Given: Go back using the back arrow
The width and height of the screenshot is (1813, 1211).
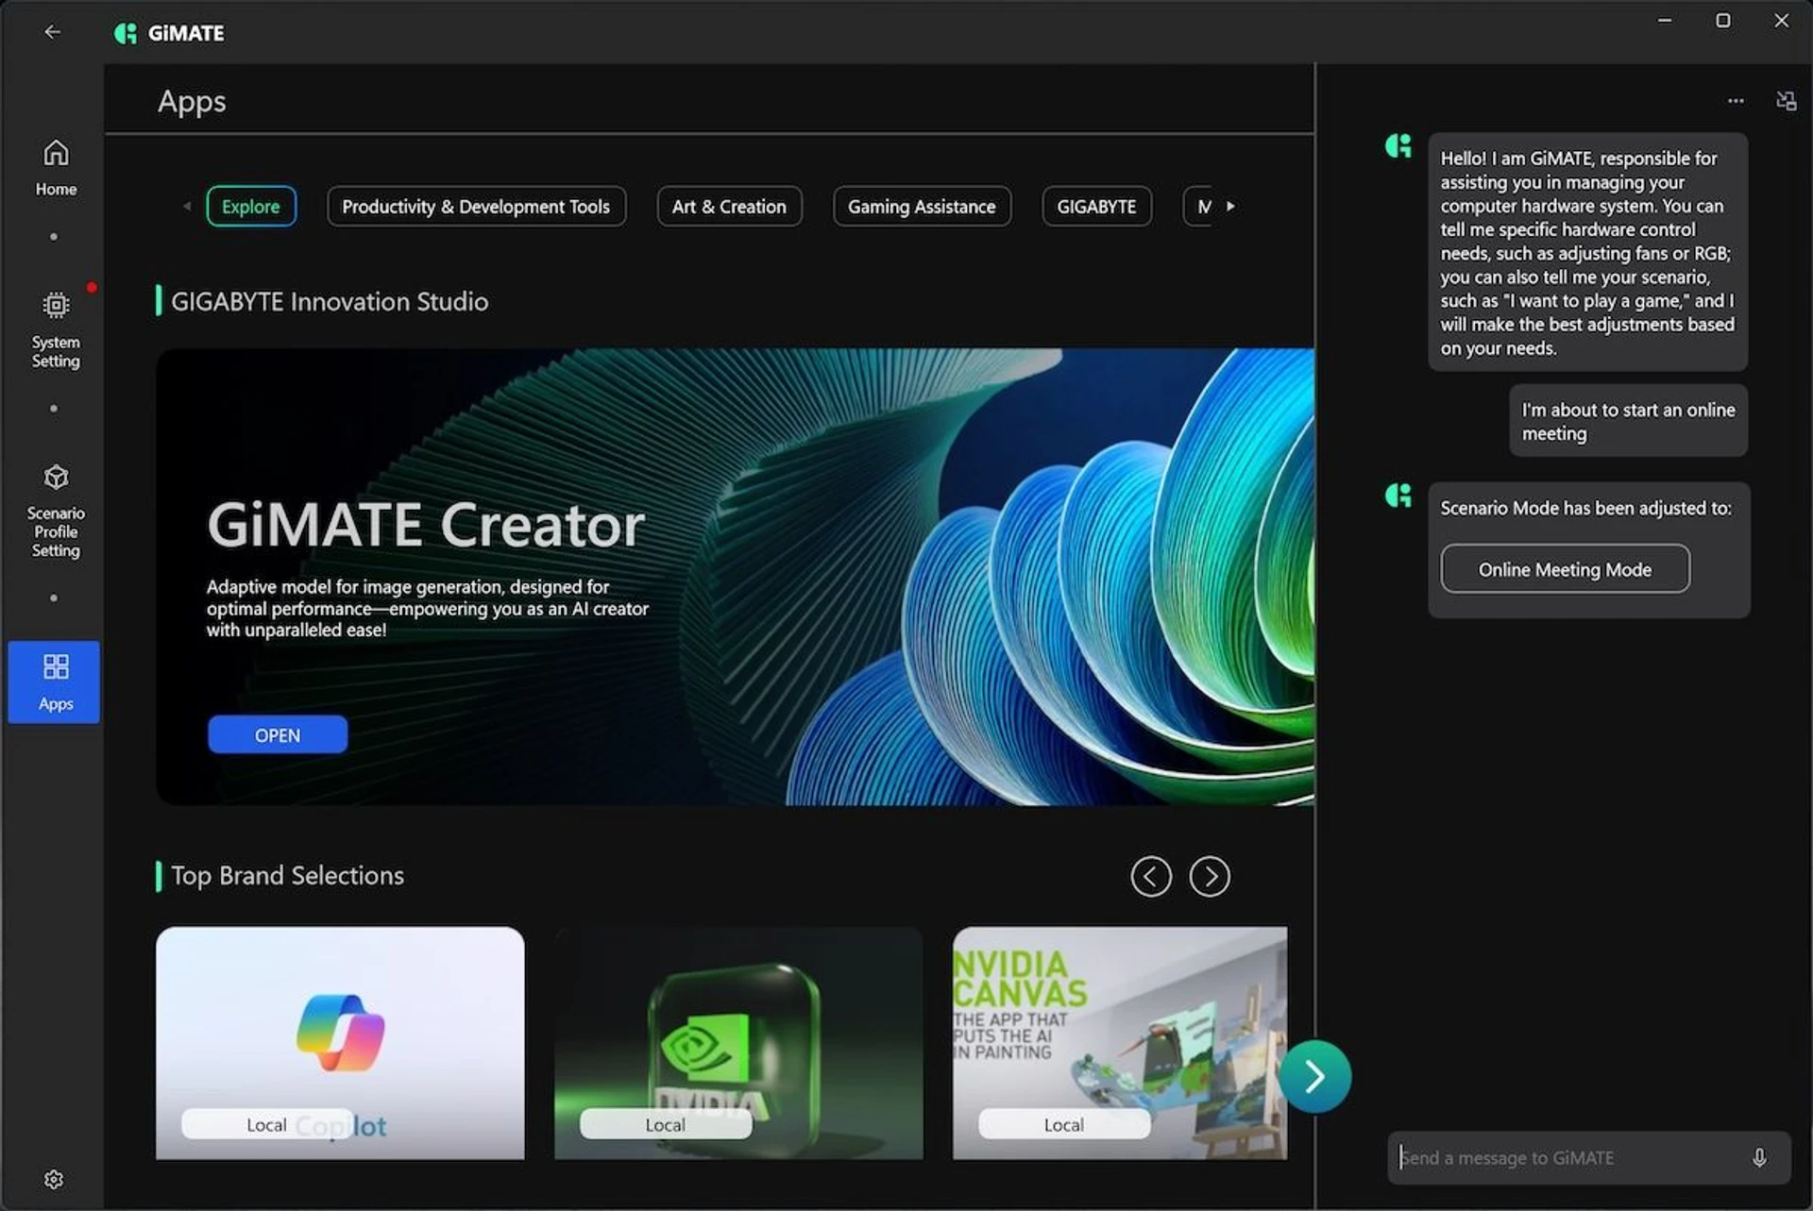Looking at the screenshot, I should pos(52,32).
